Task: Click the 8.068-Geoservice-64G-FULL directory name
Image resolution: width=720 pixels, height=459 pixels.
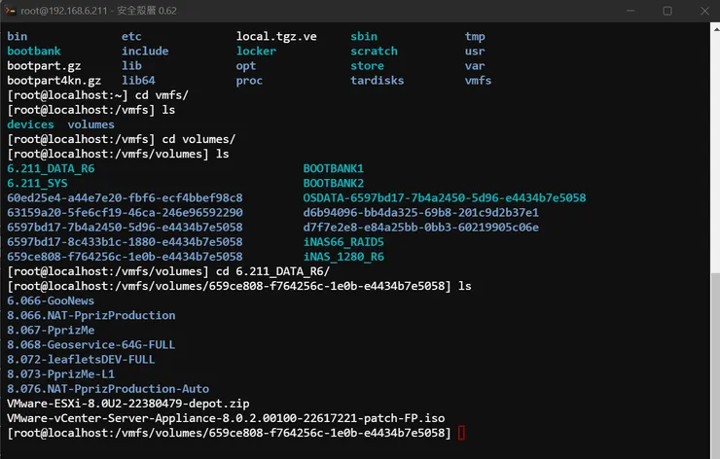Action: pyautogui.click(x=91, y=344)
